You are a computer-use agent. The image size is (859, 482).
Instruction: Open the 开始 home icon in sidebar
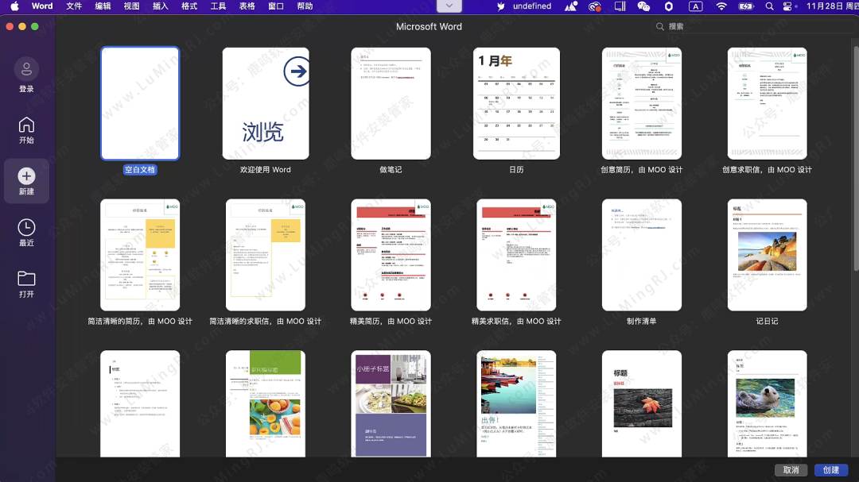[x=26, y=125]
